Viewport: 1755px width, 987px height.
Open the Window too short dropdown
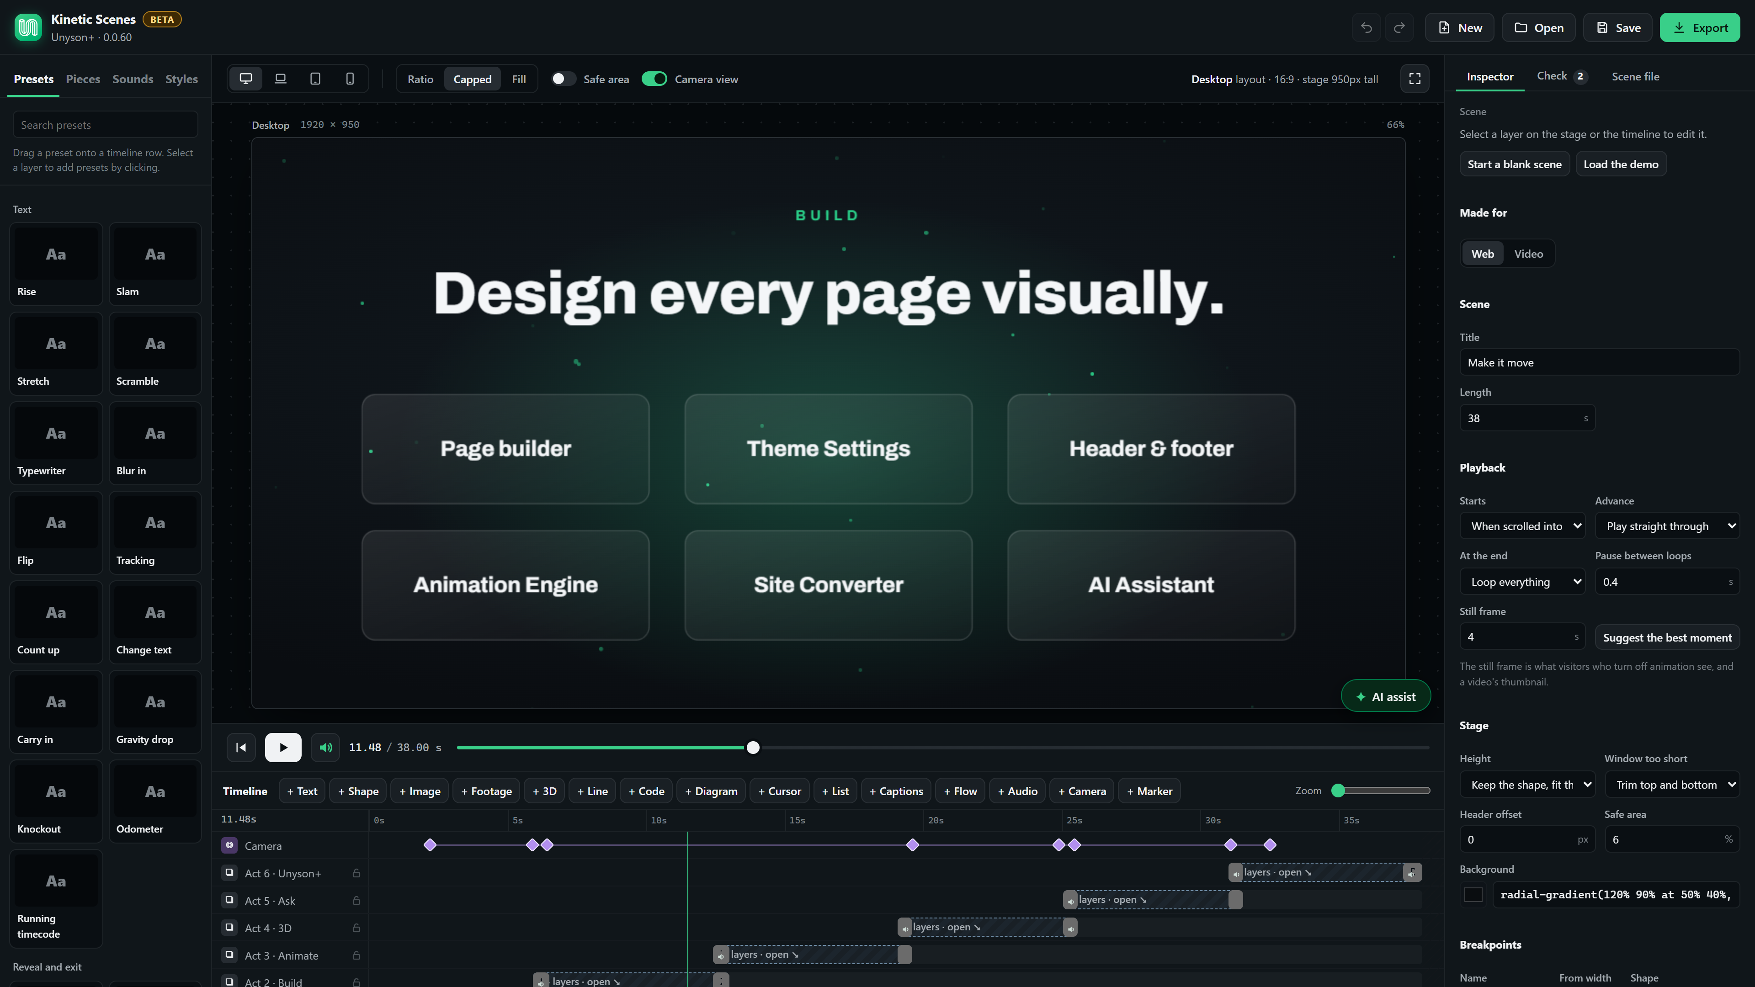click(1672, 785)
